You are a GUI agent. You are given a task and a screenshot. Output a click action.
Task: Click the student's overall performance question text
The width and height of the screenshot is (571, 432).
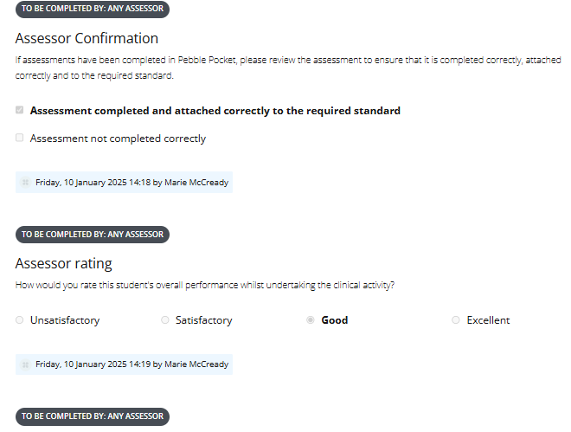[205, 285]
